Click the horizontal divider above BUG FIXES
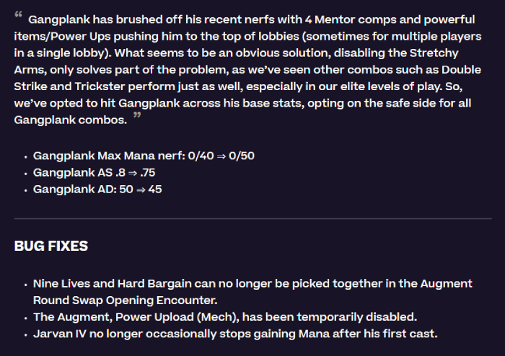The width and height of the screenshot is (505, 356). point(252,218)
